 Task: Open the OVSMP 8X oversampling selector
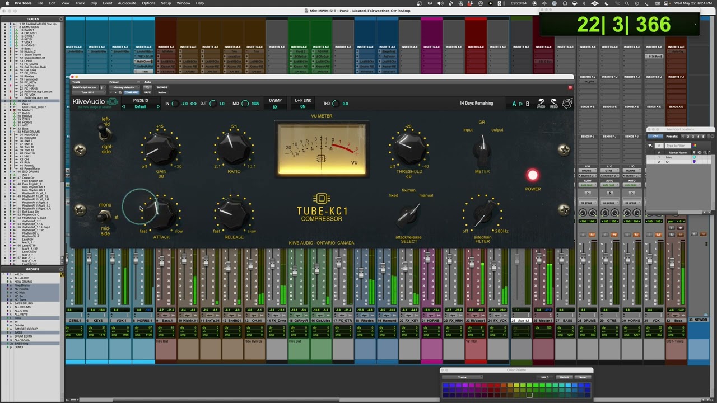(x=275, y=106)
